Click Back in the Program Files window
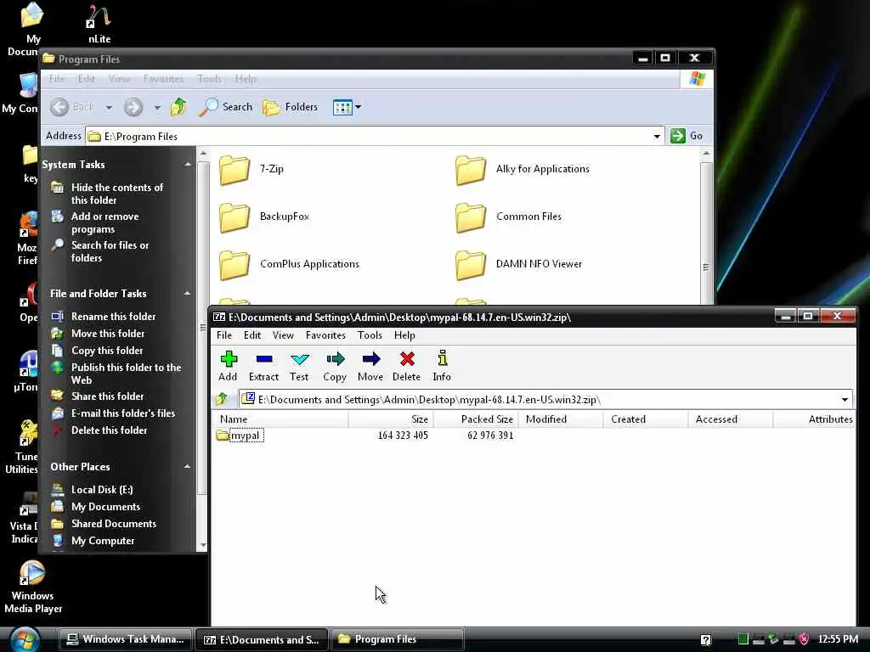Image resolution: width=870 pixels, height=652 pixels. coord(71,106)
